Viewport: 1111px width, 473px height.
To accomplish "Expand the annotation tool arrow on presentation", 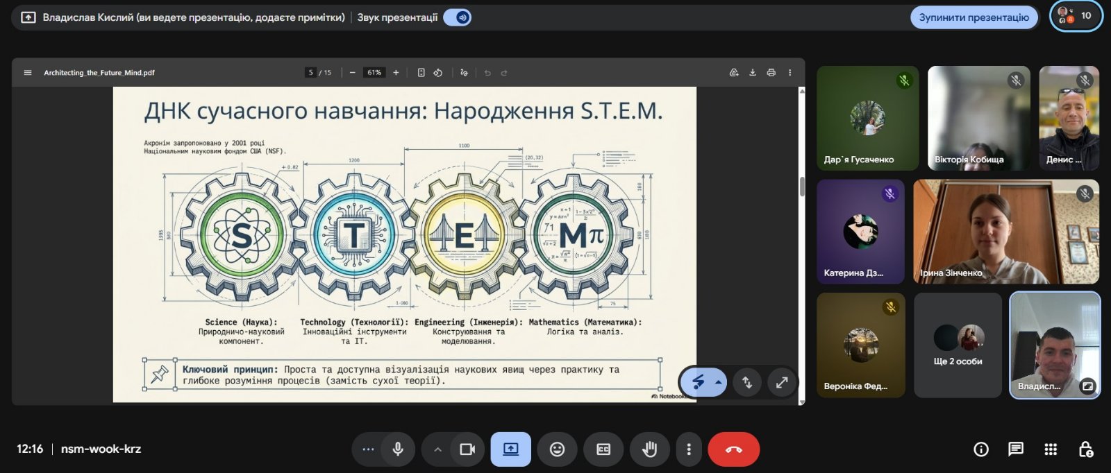I will pos(719,382).
